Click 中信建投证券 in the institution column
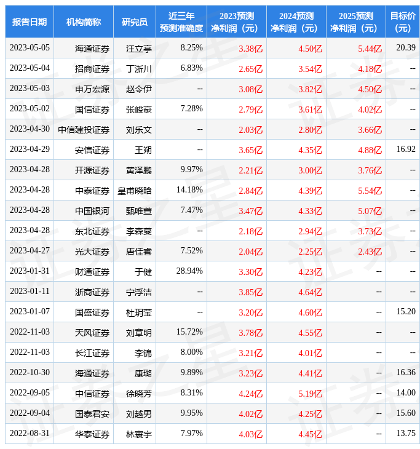This screenshot has height=449, width=420. click(x=84, y=130)
